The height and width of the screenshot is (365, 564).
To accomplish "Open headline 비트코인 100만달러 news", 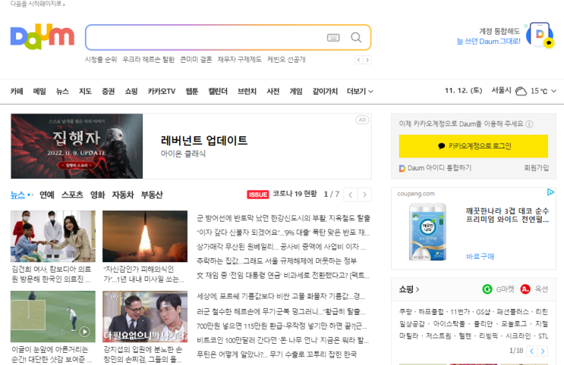I will click(282, 340).
